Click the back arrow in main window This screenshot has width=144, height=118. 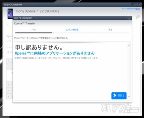[8, 24]
